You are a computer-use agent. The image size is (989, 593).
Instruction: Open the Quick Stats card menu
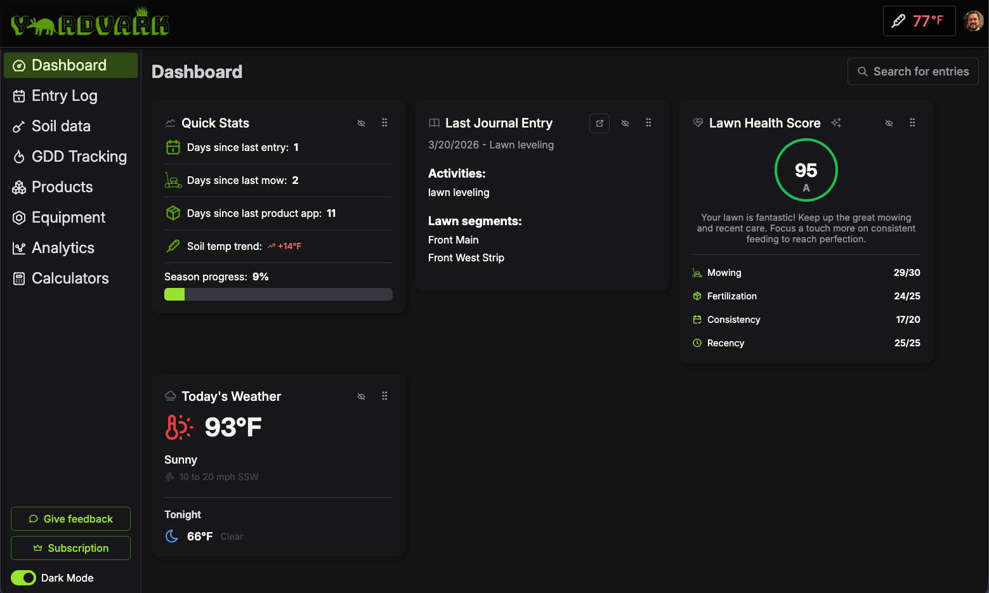click(384, 123)
